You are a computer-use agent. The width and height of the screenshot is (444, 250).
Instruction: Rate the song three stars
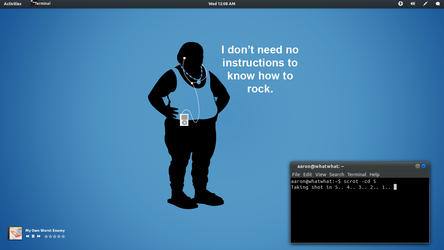(55, 236)
